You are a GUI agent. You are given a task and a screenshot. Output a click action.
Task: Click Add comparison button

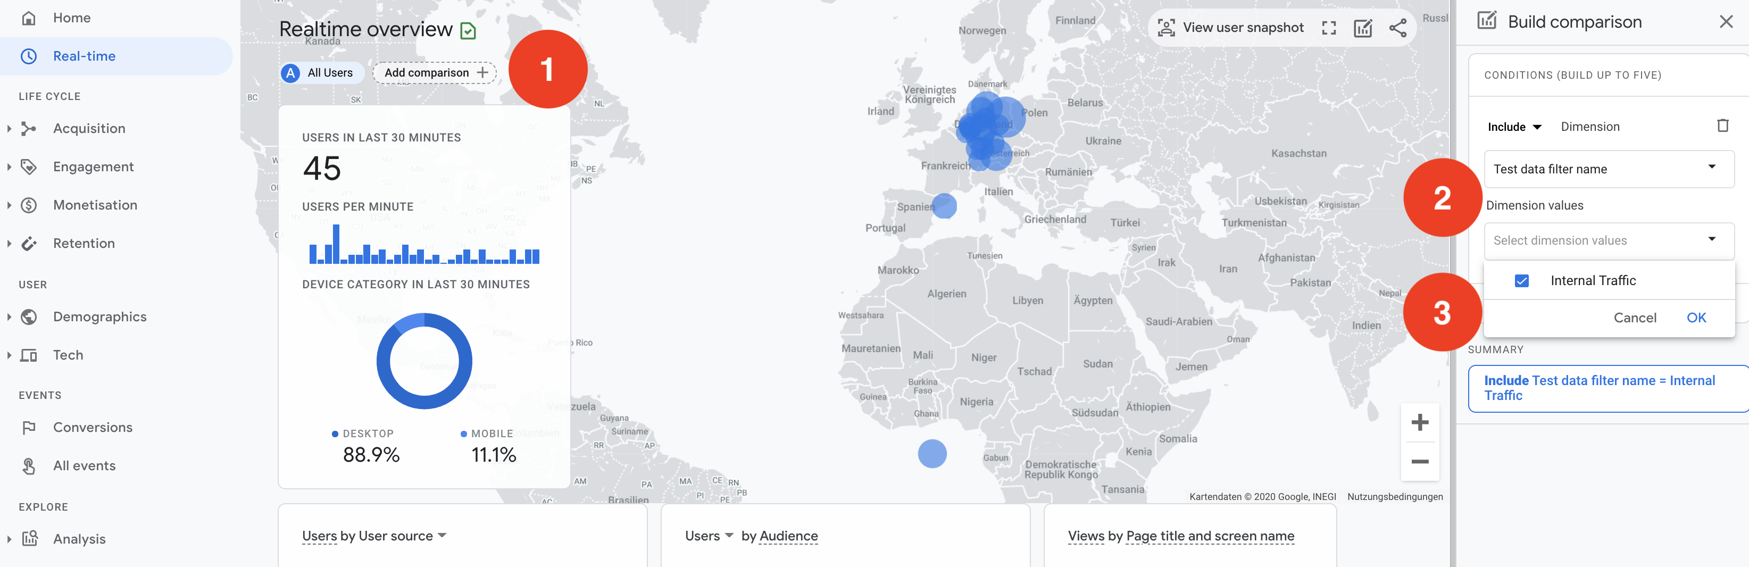click(x=435, y=73)
